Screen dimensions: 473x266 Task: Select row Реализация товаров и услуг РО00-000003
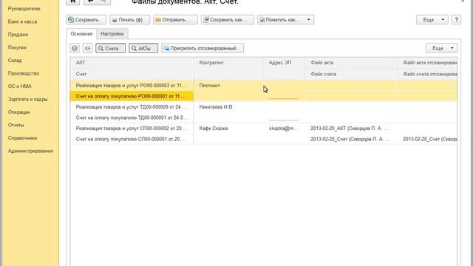click(x=132, y=86)
